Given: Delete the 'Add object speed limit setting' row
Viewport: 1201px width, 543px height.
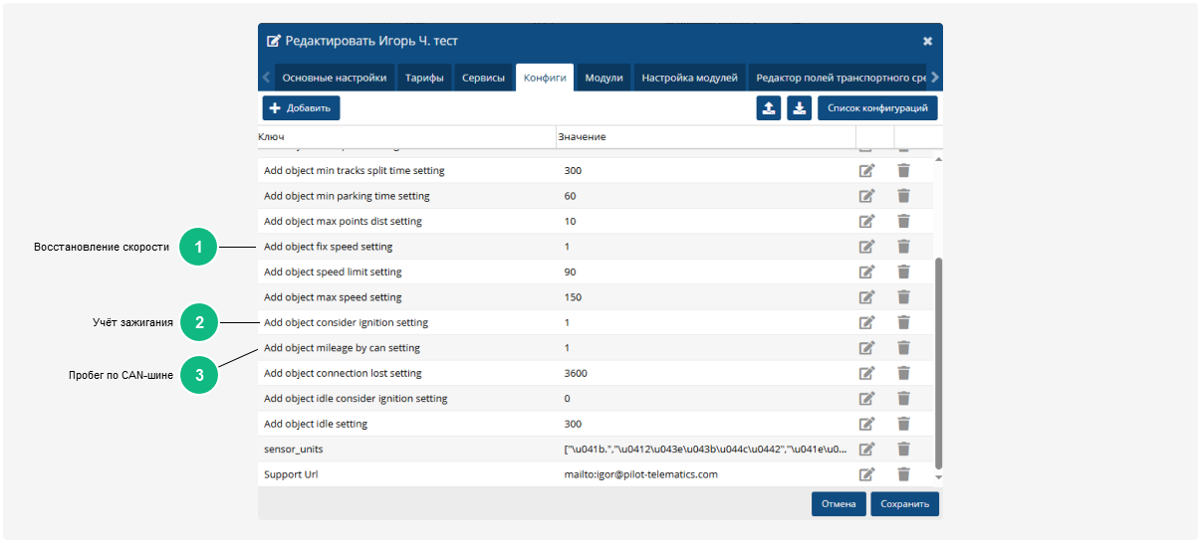Looking at the screenshot, I should [x=903, y=271].
